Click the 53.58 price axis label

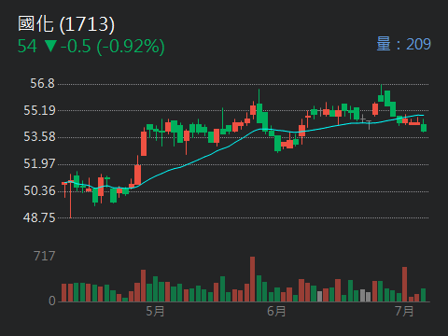(39, 137)
